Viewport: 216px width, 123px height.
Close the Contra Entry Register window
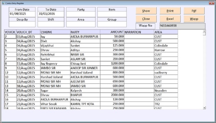[x=211, y=3]
